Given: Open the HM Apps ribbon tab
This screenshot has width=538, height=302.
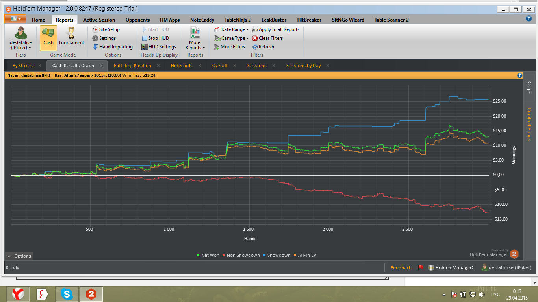Looking at the screenshot, I should coord(170,20).
